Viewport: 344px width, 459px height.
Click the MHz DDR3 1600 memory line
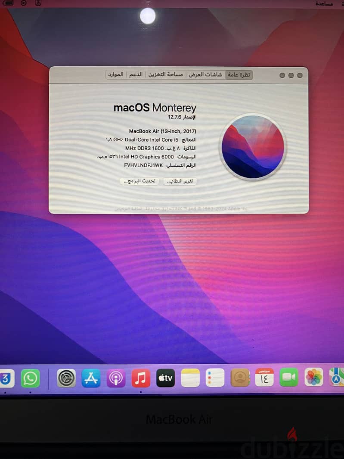tap(161, 149)
